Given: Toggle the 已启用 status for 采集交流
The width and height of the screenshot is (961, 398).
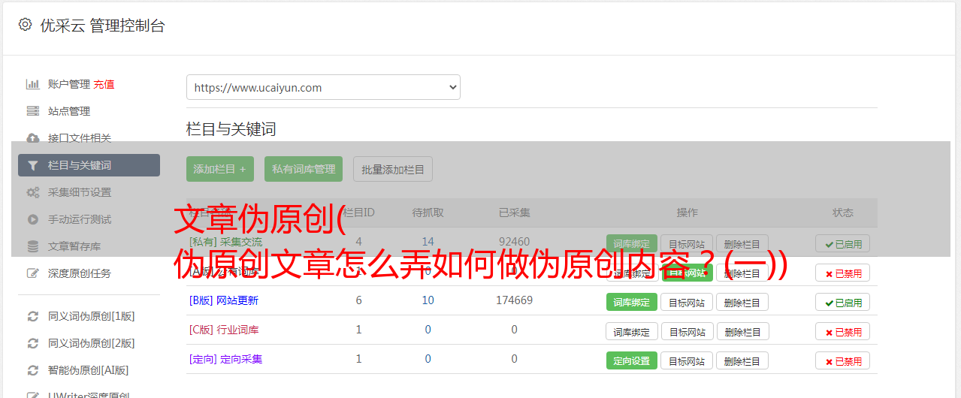Looking at the screenshot, I should [x=843, y=243].
